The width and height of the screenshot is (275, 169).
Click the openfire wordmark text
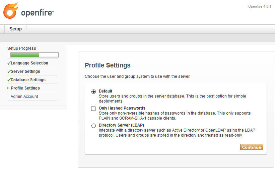tap(37, 13)
